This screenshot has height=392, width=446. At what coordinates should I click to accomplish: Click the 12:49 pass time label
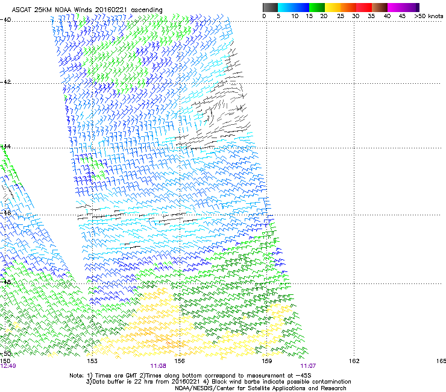point(8,366)
